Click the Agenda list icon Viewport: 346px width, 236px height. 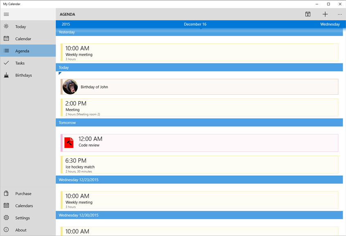coord(6,51)
